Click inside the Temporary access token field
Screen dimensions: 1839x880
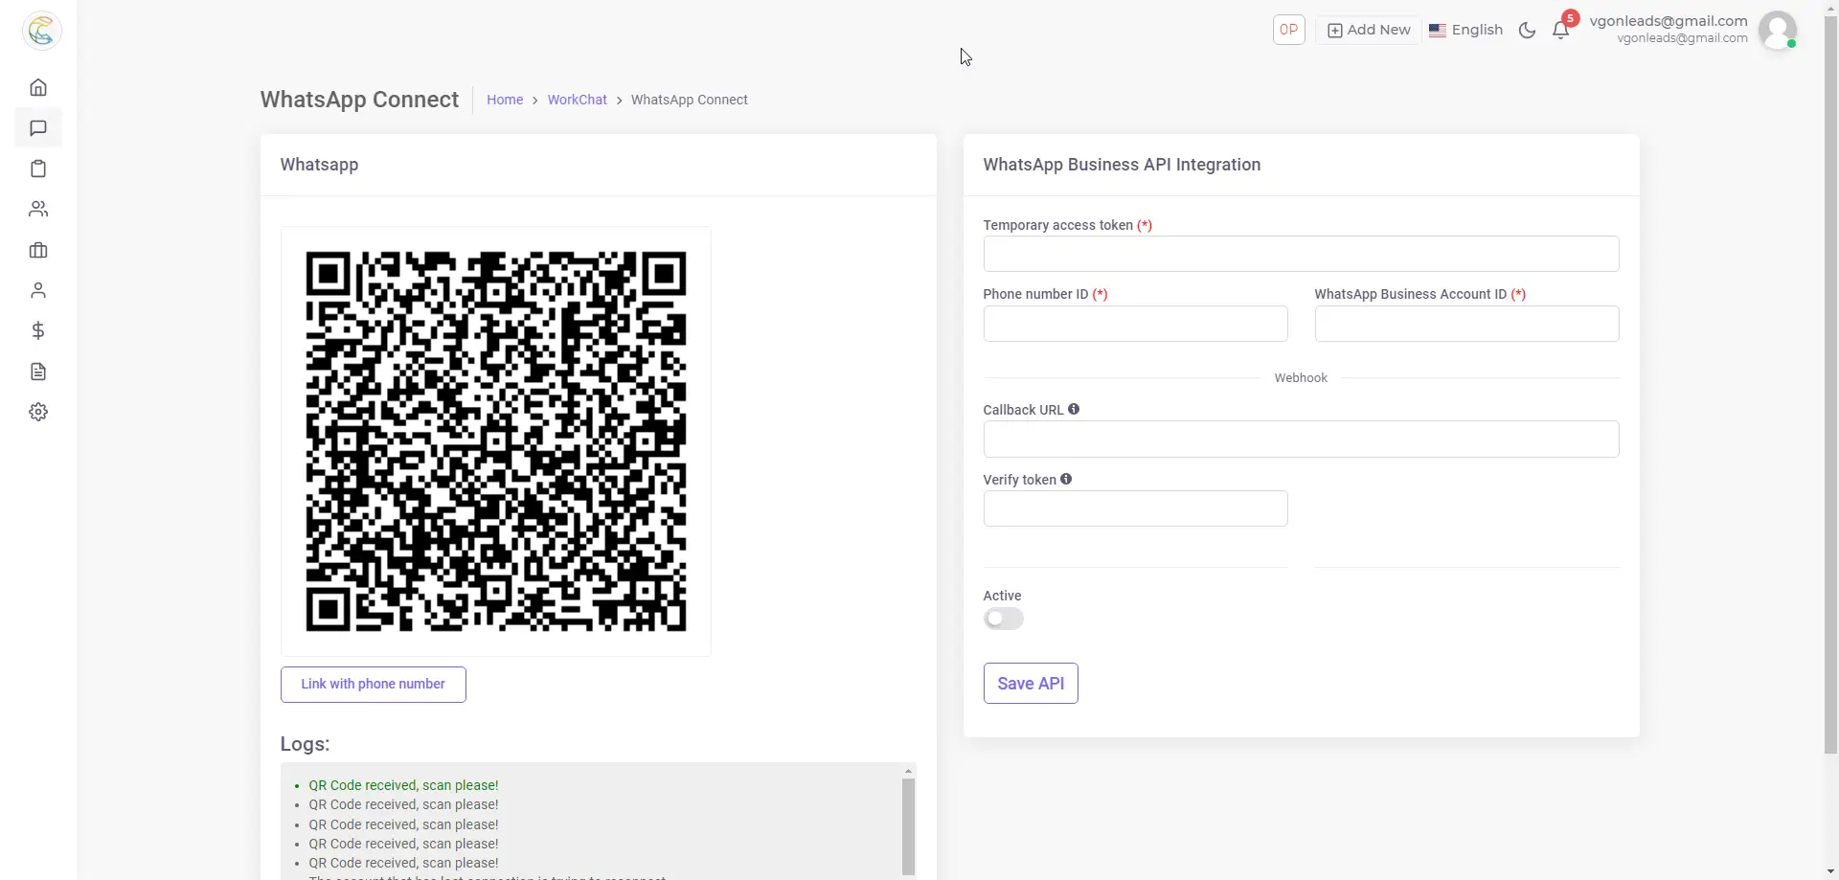[x=1300, y=253]
